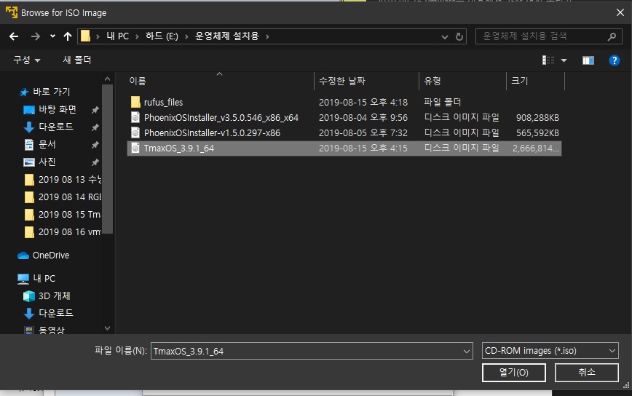Screen dimensions: 632x396
Task: Click the rufus_files folder icon
Action: [135, 102]
